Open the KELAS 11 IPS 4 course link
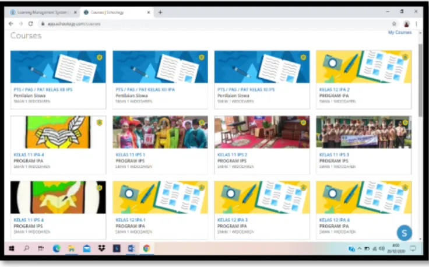 [x=29, y=220]
